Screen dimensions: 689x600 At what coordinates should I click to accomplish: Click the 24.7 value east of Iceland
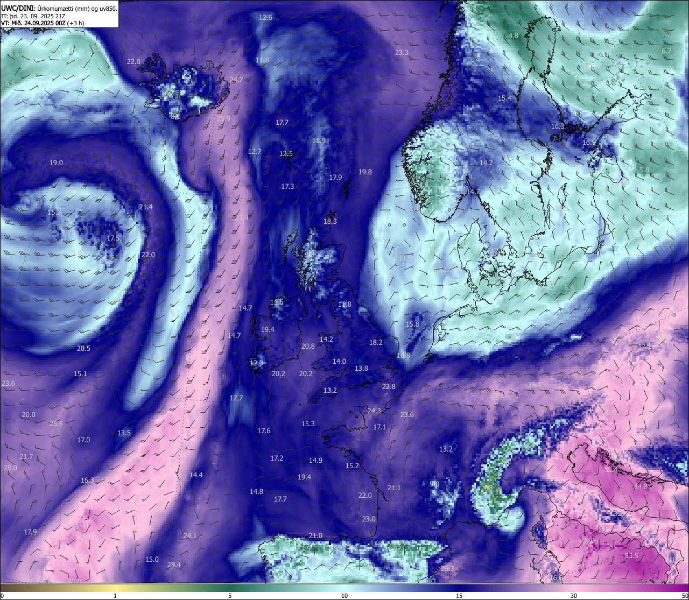[236, 80]
